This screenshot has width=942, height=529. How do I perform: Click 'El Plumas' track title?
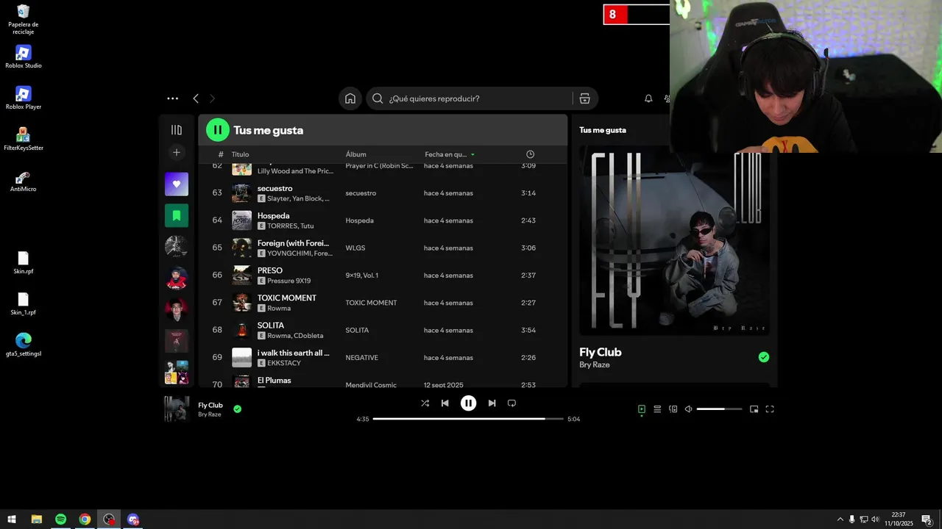pos(274,380)
